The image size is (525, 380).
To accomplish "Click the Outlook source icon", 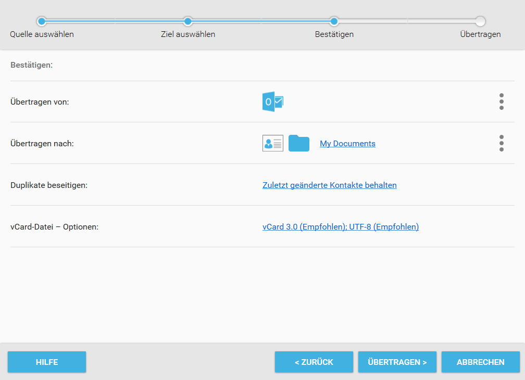I will click(273, 102).
